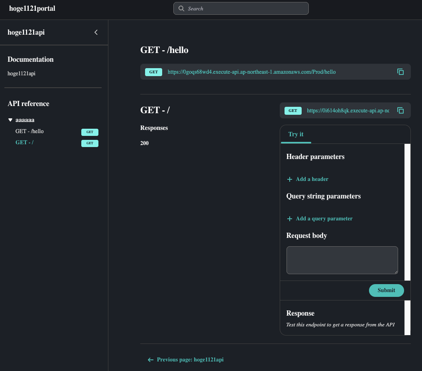422x371 pixels.
Task: Collapse the aaaaaa tree group
Action: (10, 120)
